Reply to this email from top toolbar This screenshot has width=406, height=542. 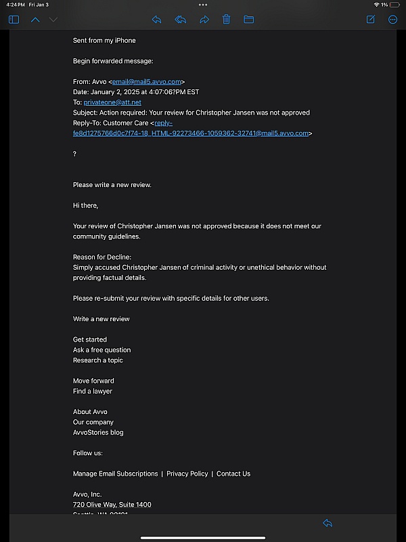tap(157, 20)
